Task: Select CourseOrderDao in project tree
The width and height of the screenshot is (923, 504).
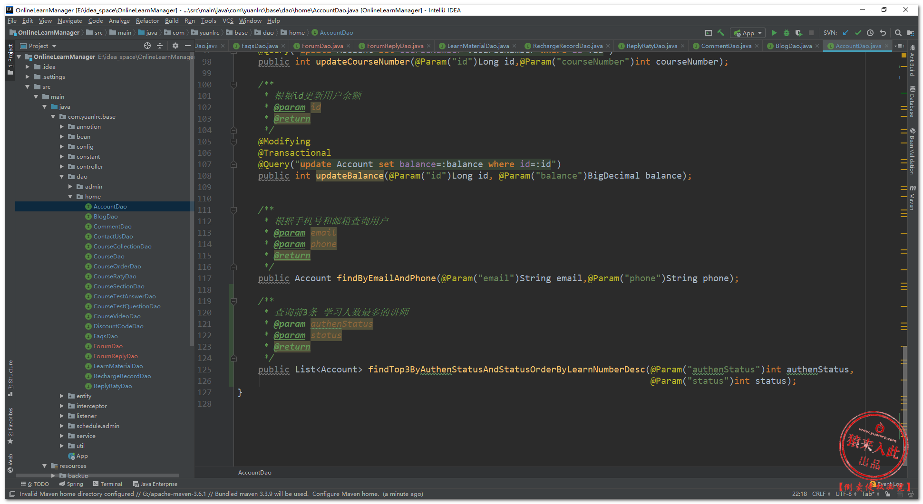Action: click(117, 266)
